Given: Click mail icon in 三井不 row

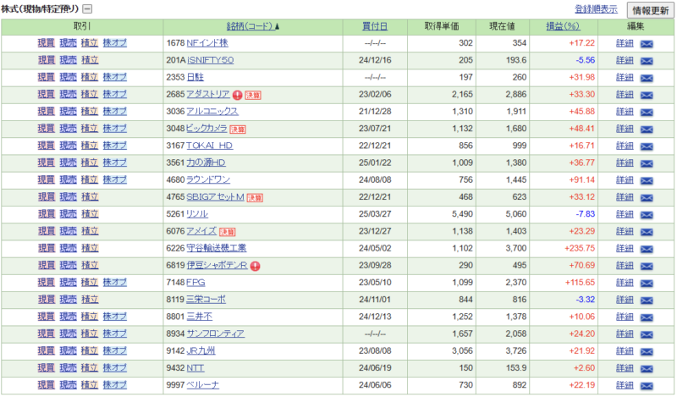Looking at the screenshot, I should point(647,317).
